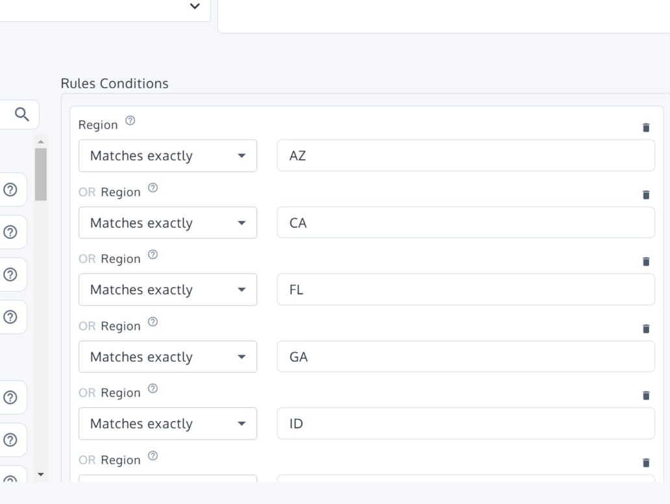Delete the FL region condition
The width and height of the screenshot is (670, 504).
646,261
